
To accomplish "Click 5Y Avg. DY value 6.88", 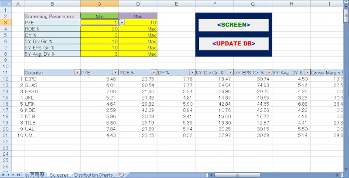I will pos(291,104).
